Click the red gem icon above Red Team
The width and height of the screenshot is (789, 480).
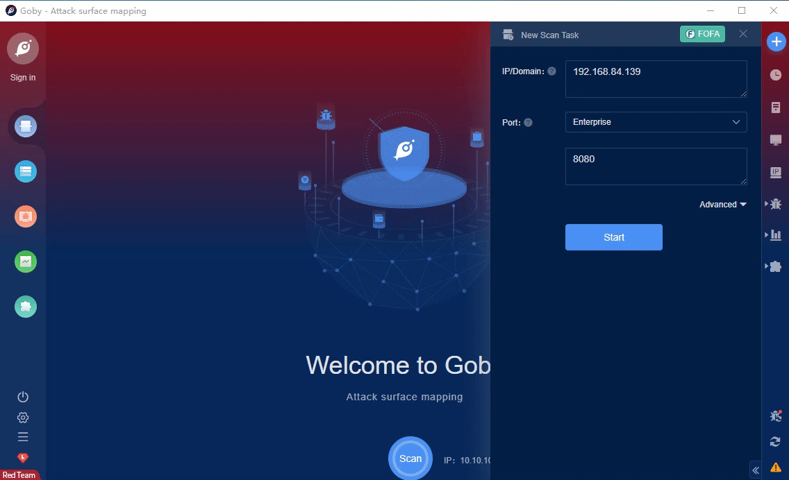[23, 457]
